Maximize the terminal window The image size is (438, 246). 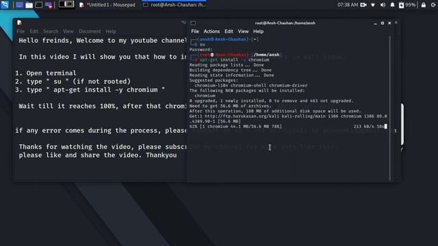coord(383,23)
